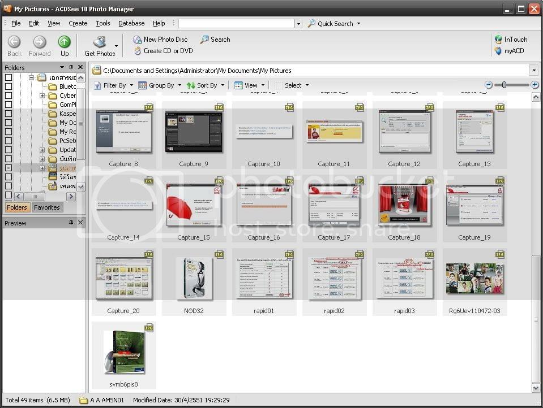Click the JPG badge on NOD32 thumbnail
Viewport: 543px width, 408px height.
point(219,254)
